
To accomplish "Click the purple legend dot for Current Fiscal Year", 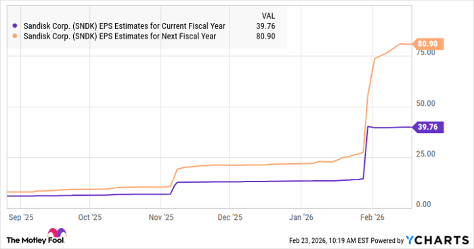I will [x=15, y=26].
